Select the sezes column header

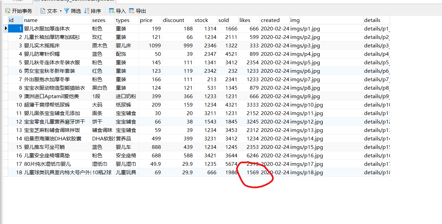pyautogui.click(x=103, y=20)
